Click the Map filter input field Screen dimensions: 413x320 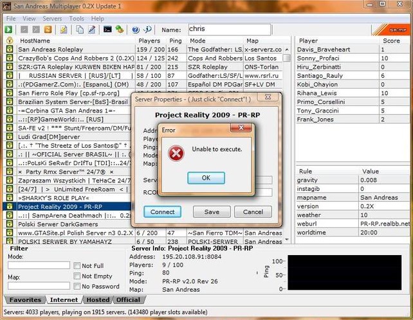click(39, 286)
